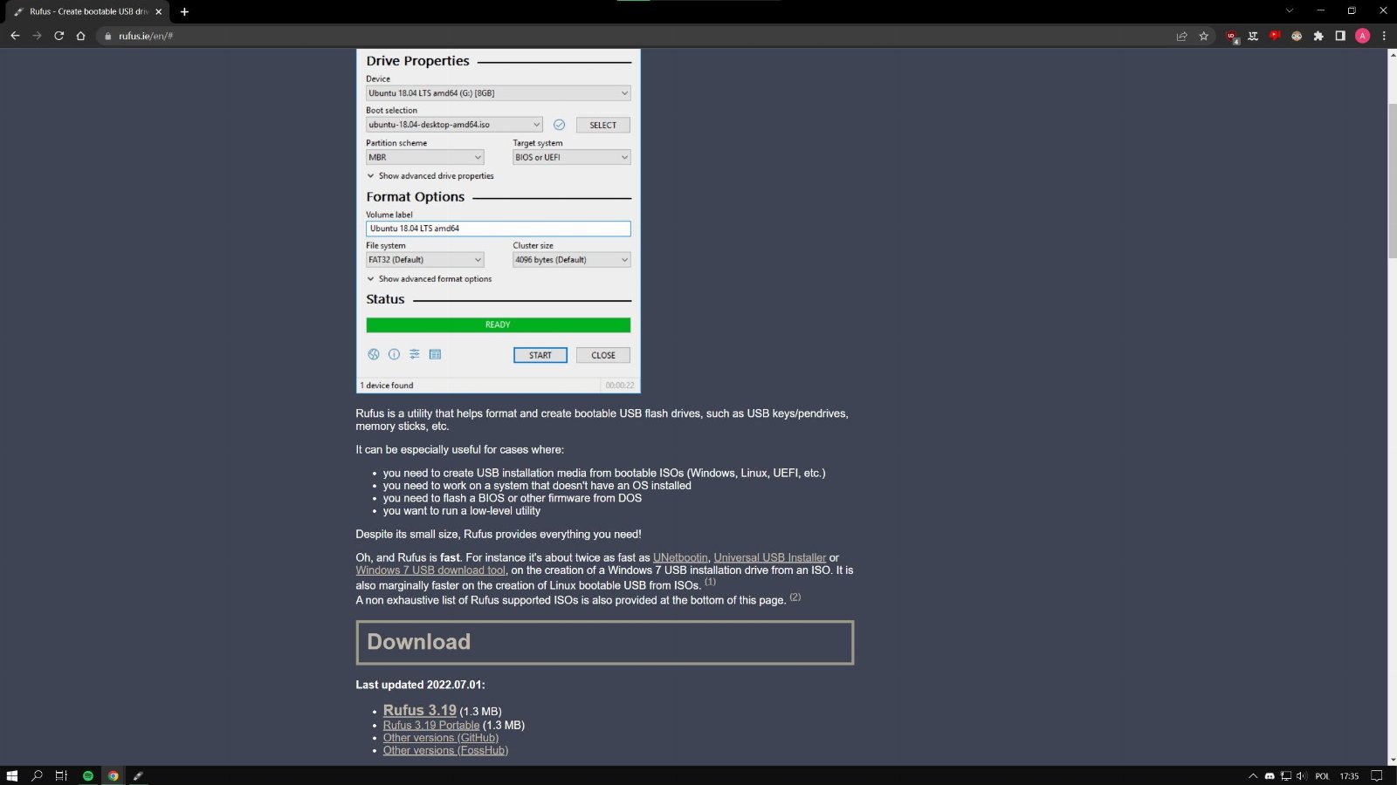The height and width of the screenshot is (785, 1397).
Task: Open Other versions (GitHub) link
Action: (441, 738)
